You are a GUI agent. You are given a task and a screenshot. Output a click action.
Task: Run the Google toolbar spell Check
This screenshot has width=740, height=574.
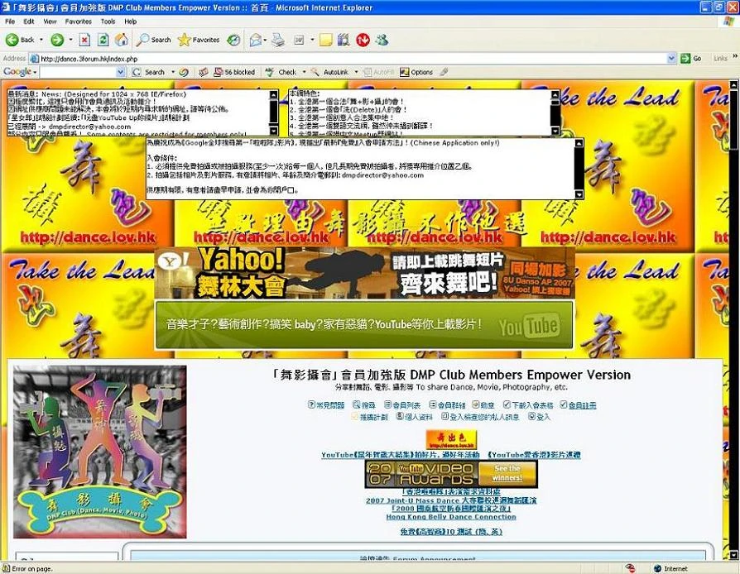pyautogui.click(x=281, y=72)
